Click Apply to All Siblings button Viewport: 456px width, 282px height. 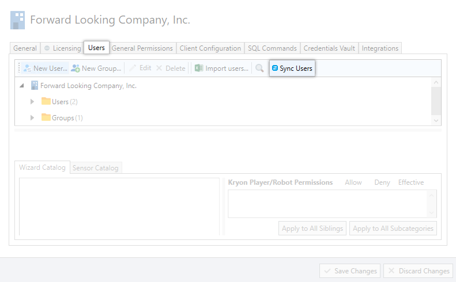[x=312, y=228]
